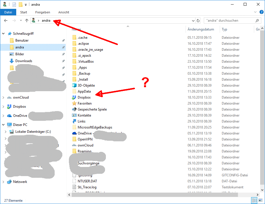Open the Datei ribbon tab
265x204 pixels.
pos(8,12)
